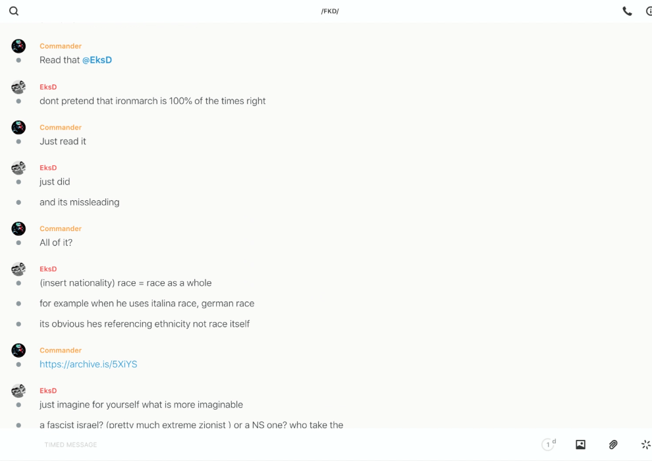The image size is (652, 461).
Task: Click Commander's avatar above "All of it?"
Action: (x=18, y=229)
